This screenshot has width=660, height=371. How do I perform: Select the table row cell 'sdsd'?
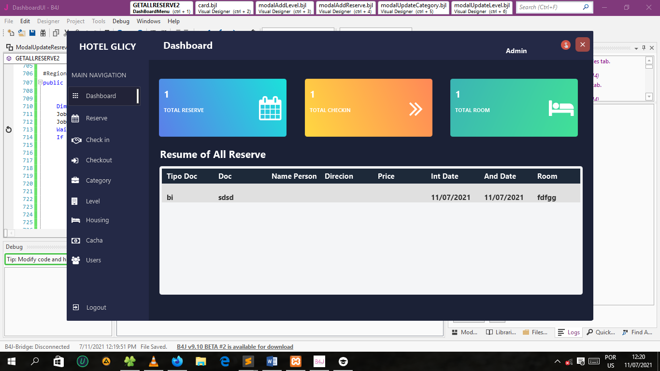coord(226,198)
